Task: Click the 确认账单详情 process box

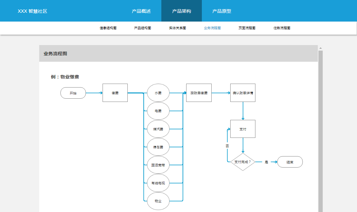Action: (243, 93)
